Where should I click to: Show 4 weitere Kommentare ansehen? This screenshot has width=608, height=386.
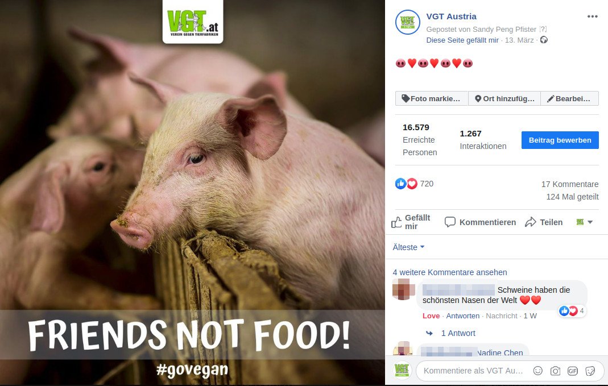pos(450,272)
